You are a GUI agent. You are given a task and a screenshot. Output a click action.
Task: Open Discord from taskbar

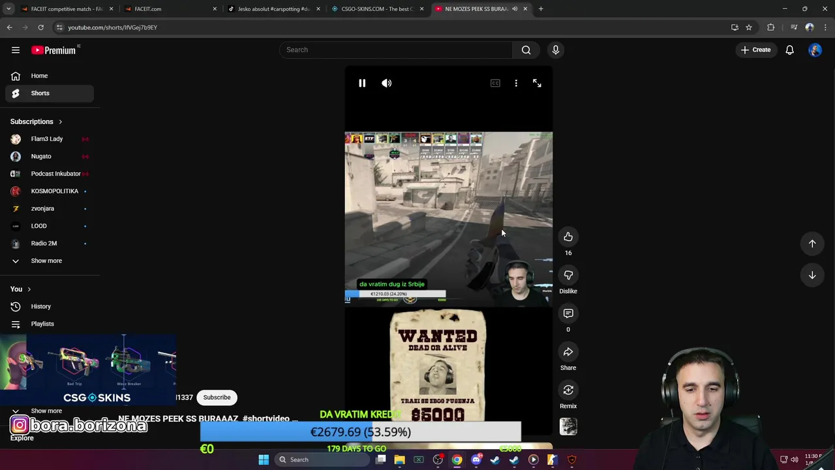[476, 460]
